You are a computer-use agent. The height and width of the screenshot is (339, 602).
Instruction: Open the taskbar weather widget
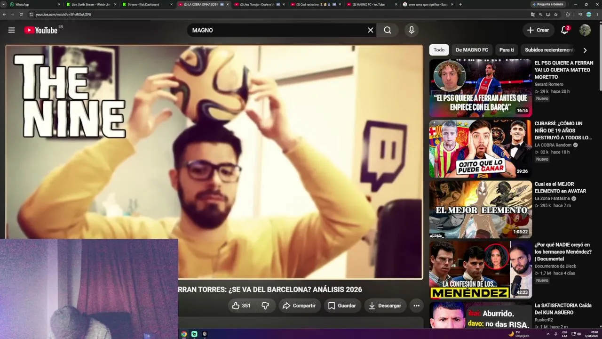(519, 334)
